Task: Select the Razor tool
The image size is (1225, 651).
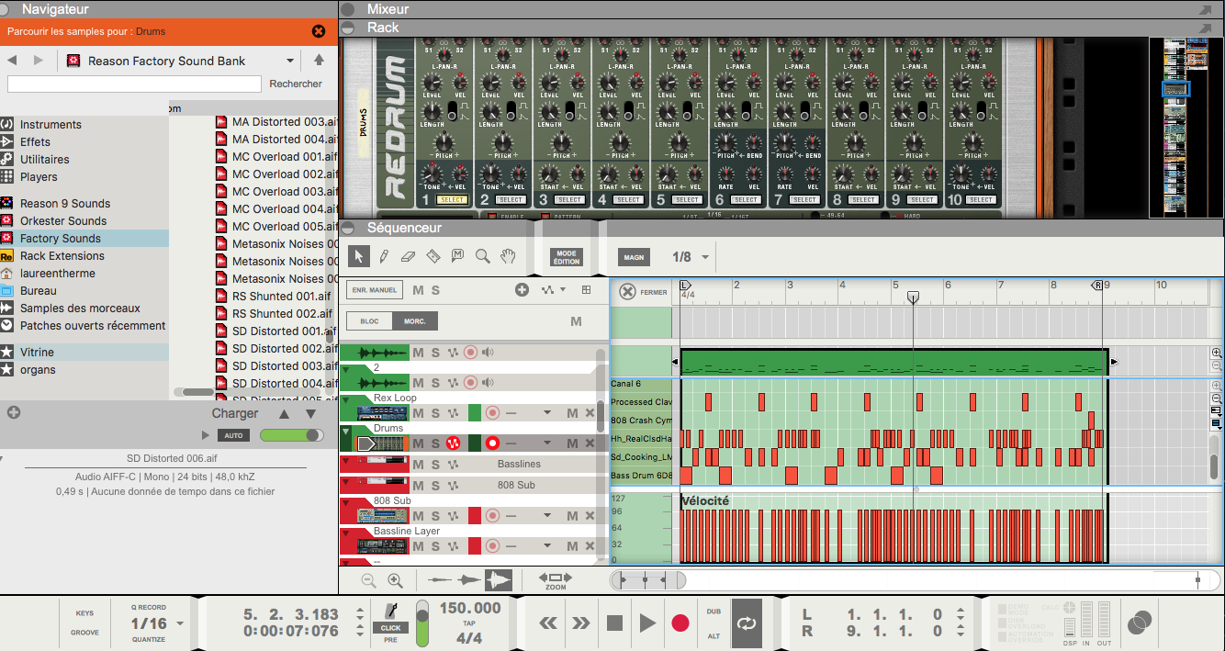Action: click(x=433, y=256)
